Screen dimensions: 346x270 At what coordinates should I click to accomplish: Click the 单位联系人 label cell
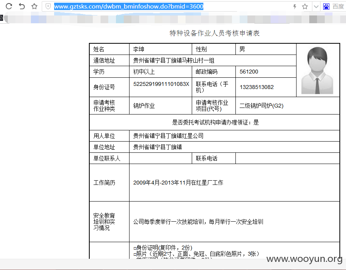(x=109, y=158)
